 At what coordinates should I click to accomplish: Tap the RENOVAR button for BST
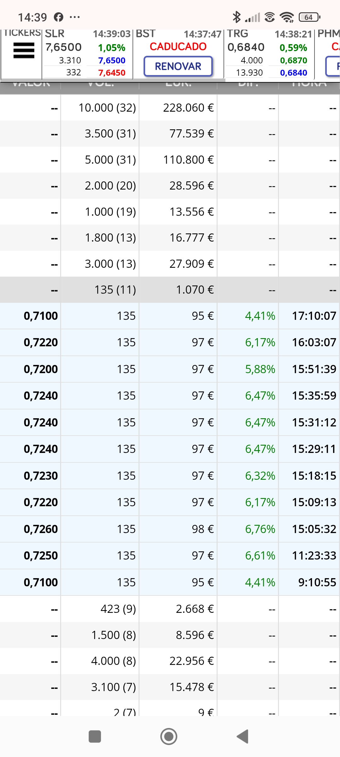(178, 66)
